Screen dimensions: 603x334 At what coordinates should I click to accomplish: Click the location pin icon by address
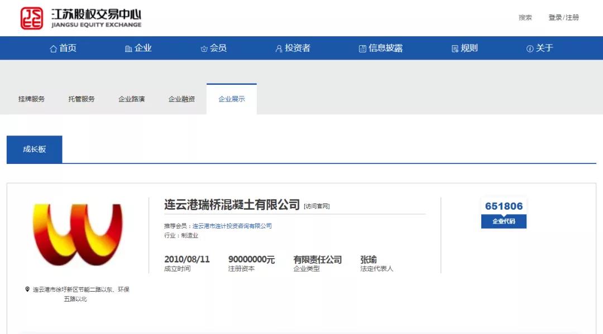click(27, 289)
